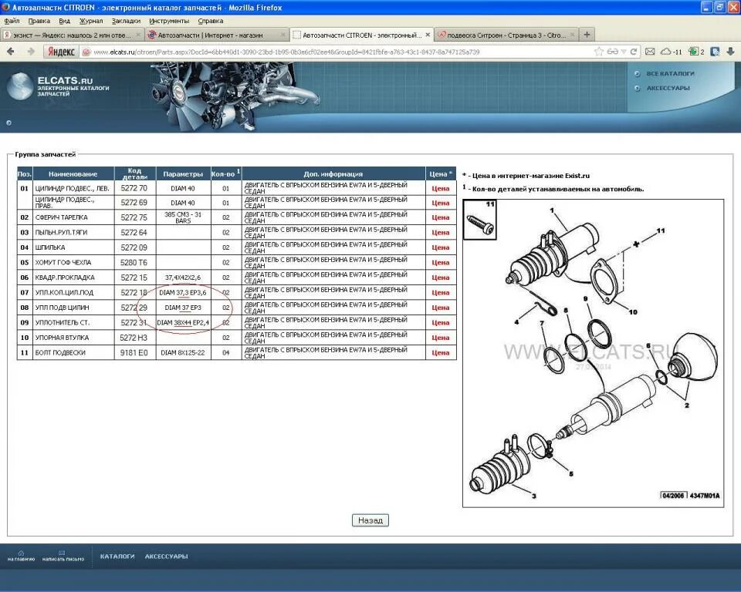Click Цена for СФЕРИЧ ТАРЕЛКА row
Screen dimensions: 741x592
click(440, 217)
